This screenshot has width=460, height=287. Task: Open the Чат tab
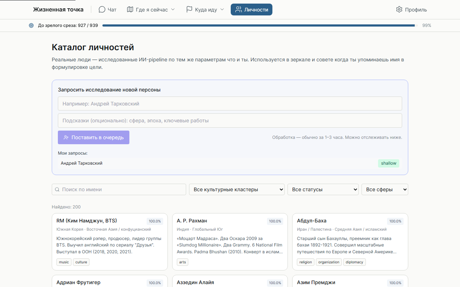click(107, 10)
